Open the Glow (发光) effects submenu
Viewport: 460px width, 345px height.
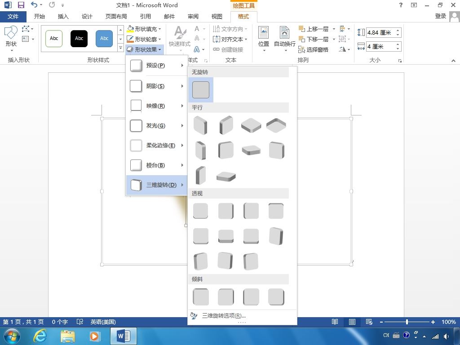pos(157,126)
